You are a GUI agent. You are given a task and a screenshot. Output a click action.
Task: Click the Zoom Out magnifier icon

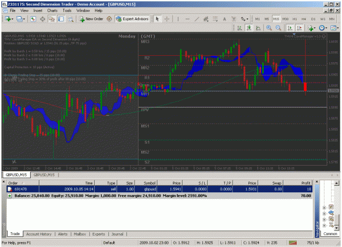pos(278,28)
